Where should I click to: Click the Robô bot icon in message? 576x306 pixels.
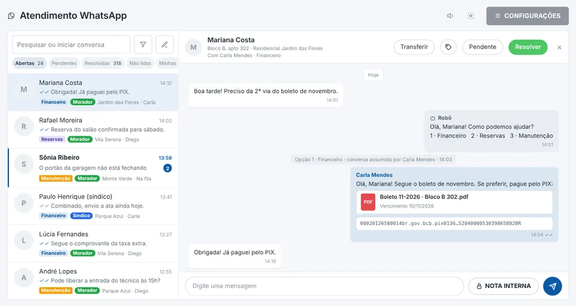pyautogui.click(x=433, y=118)
